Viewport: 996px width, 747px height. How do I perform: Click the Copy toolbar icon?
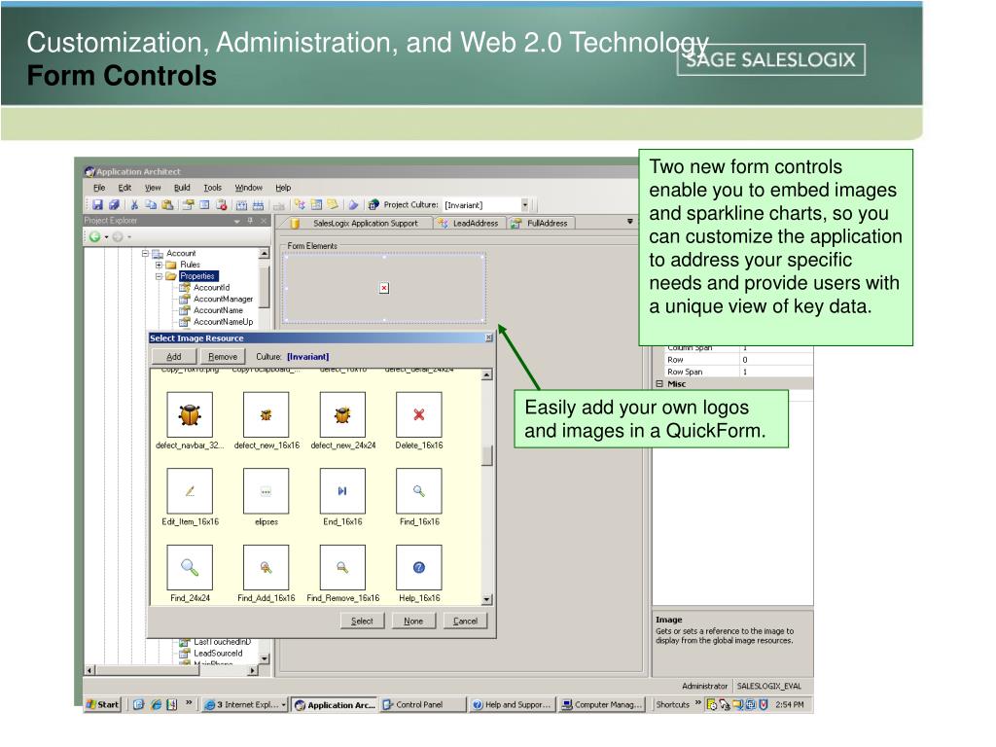pyautogui.click(x=151, y=204)
